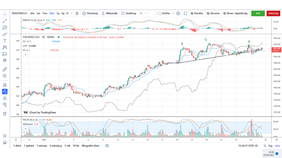Select the 4g interval
282x158 pixels.
(x=63, y=14)
